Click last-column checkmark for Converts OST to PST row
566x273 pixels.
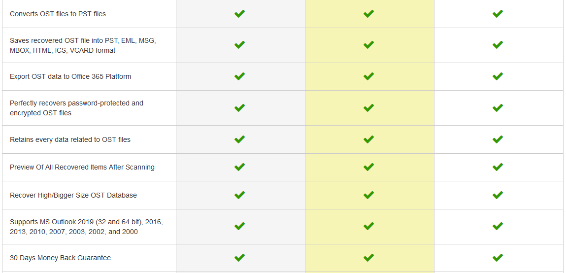pos(498,14)
